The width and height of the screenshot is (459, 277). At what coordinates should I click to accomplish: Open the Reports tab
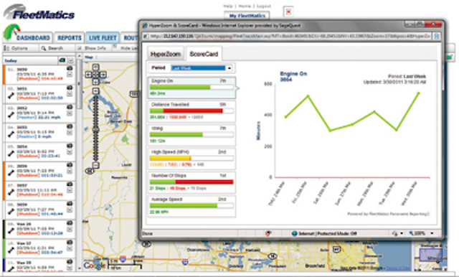click(70, 38)
